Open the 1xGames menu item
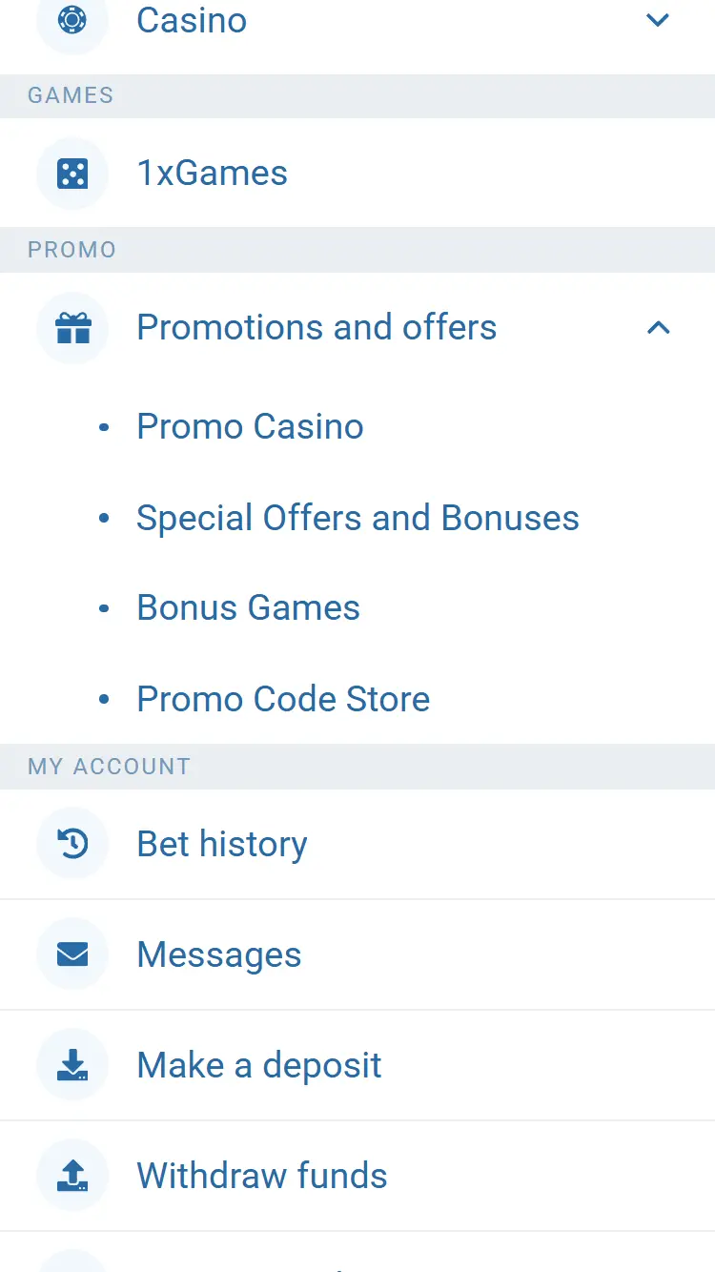The width and height of the screenshot is (715, 1272). point(212,174)
